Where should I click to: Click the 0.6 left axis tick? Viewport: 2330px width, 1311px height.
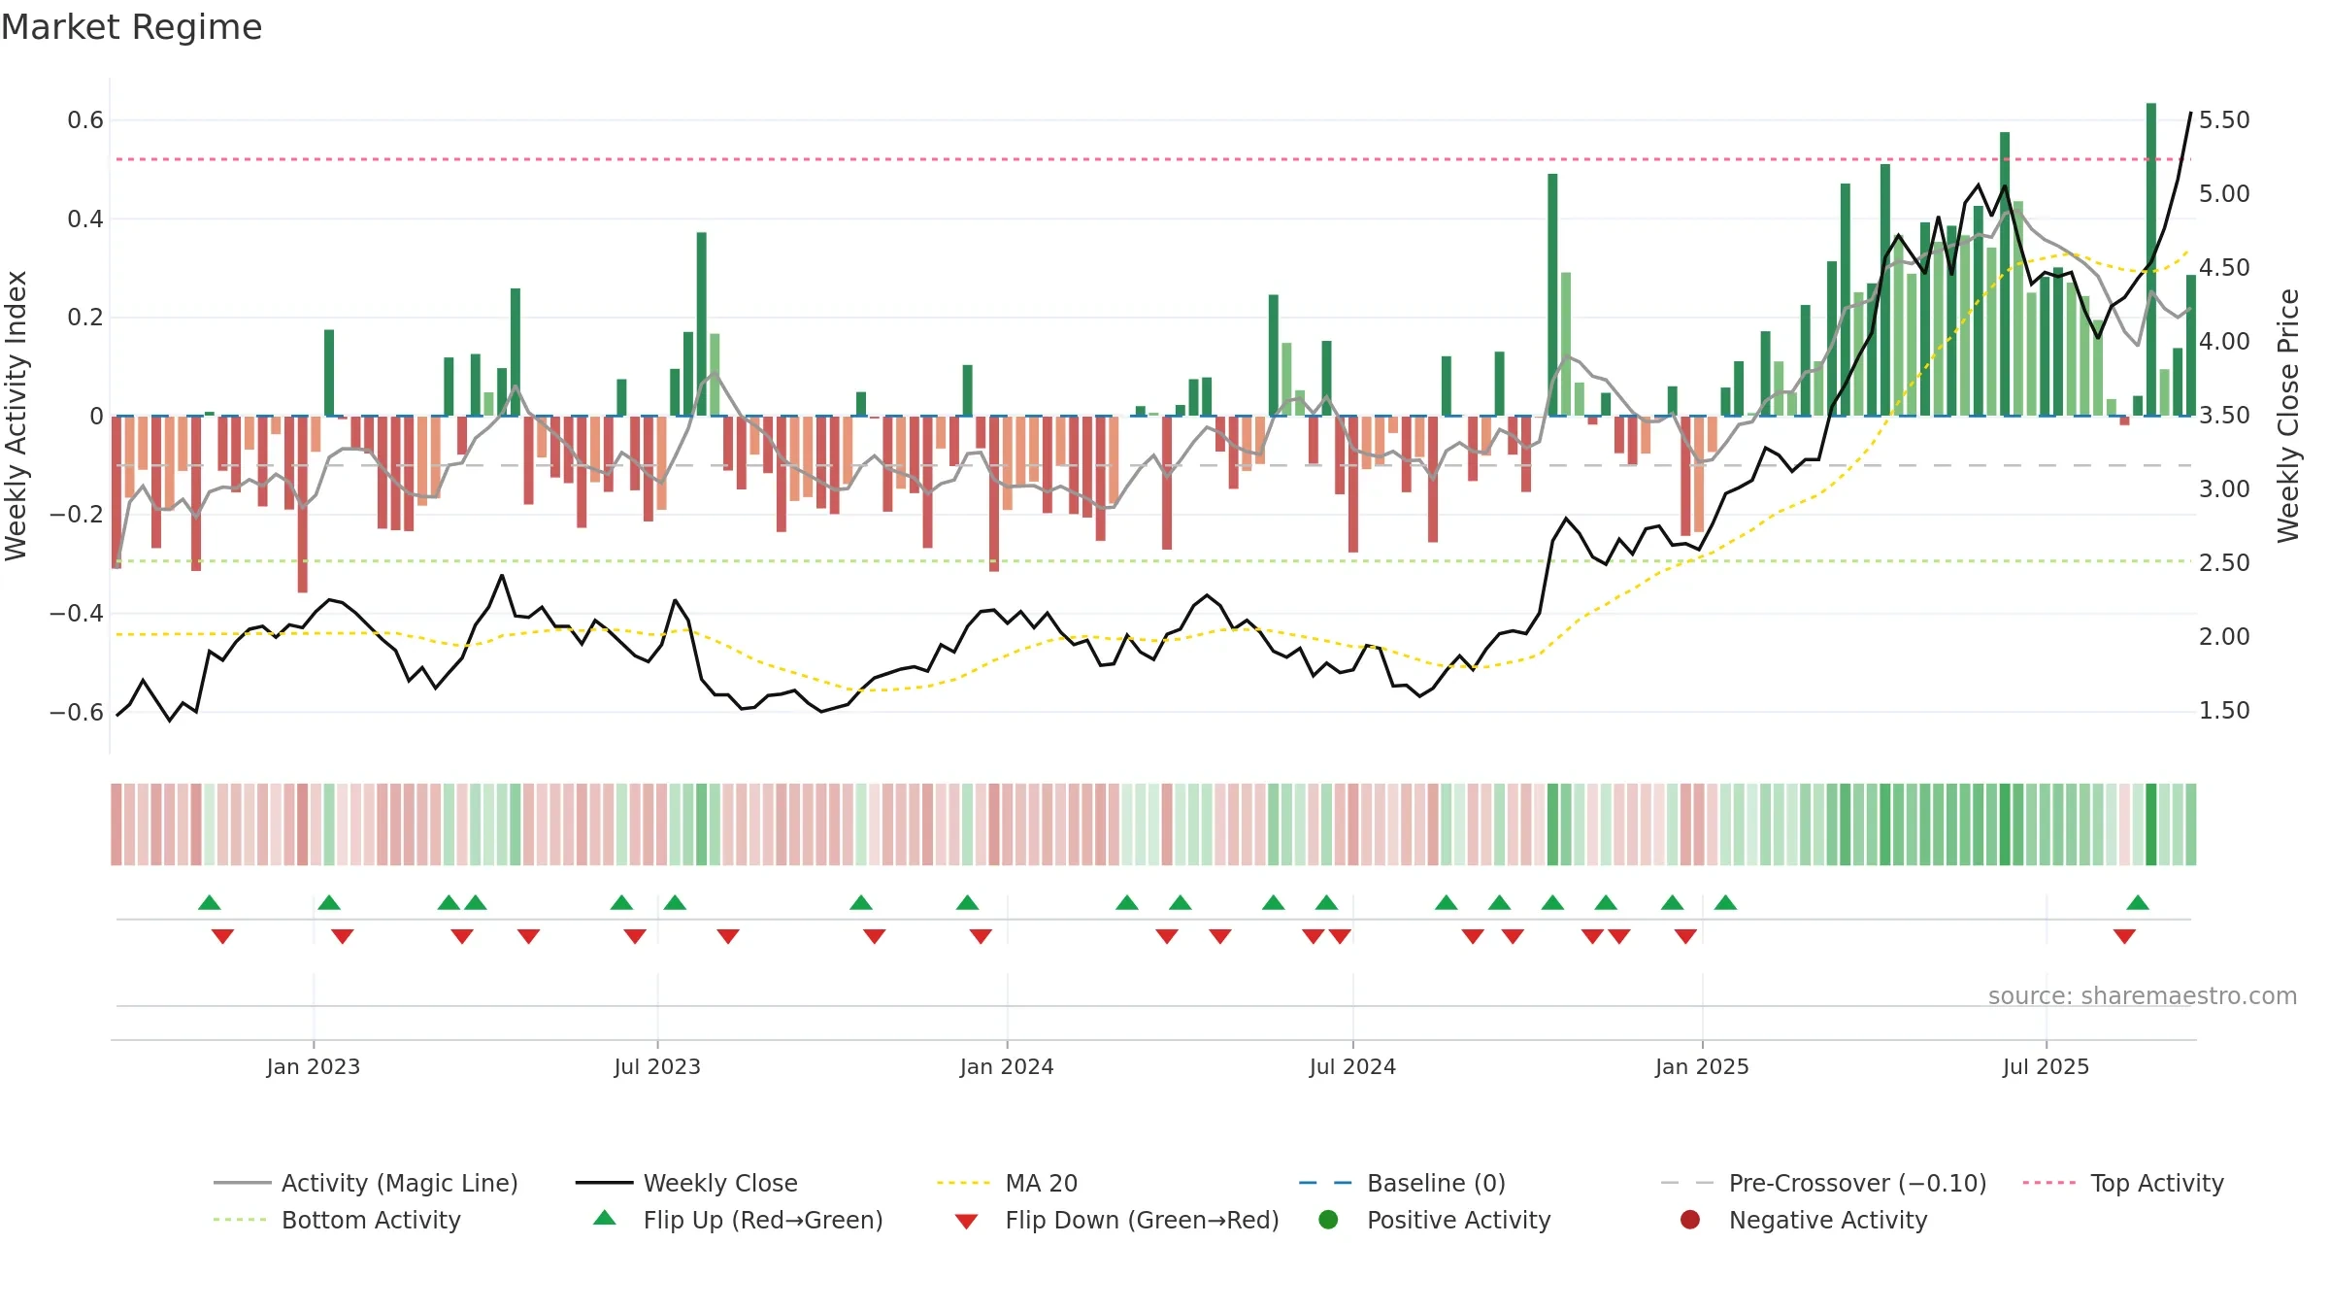tap(85, 120)
